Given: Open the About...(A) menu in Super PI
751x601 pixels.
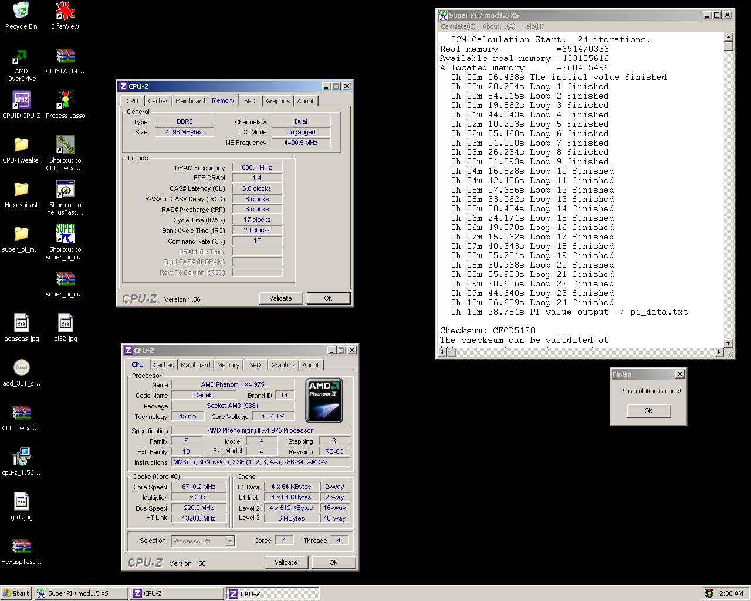Looking at the screenshot, I should (499, 26).
